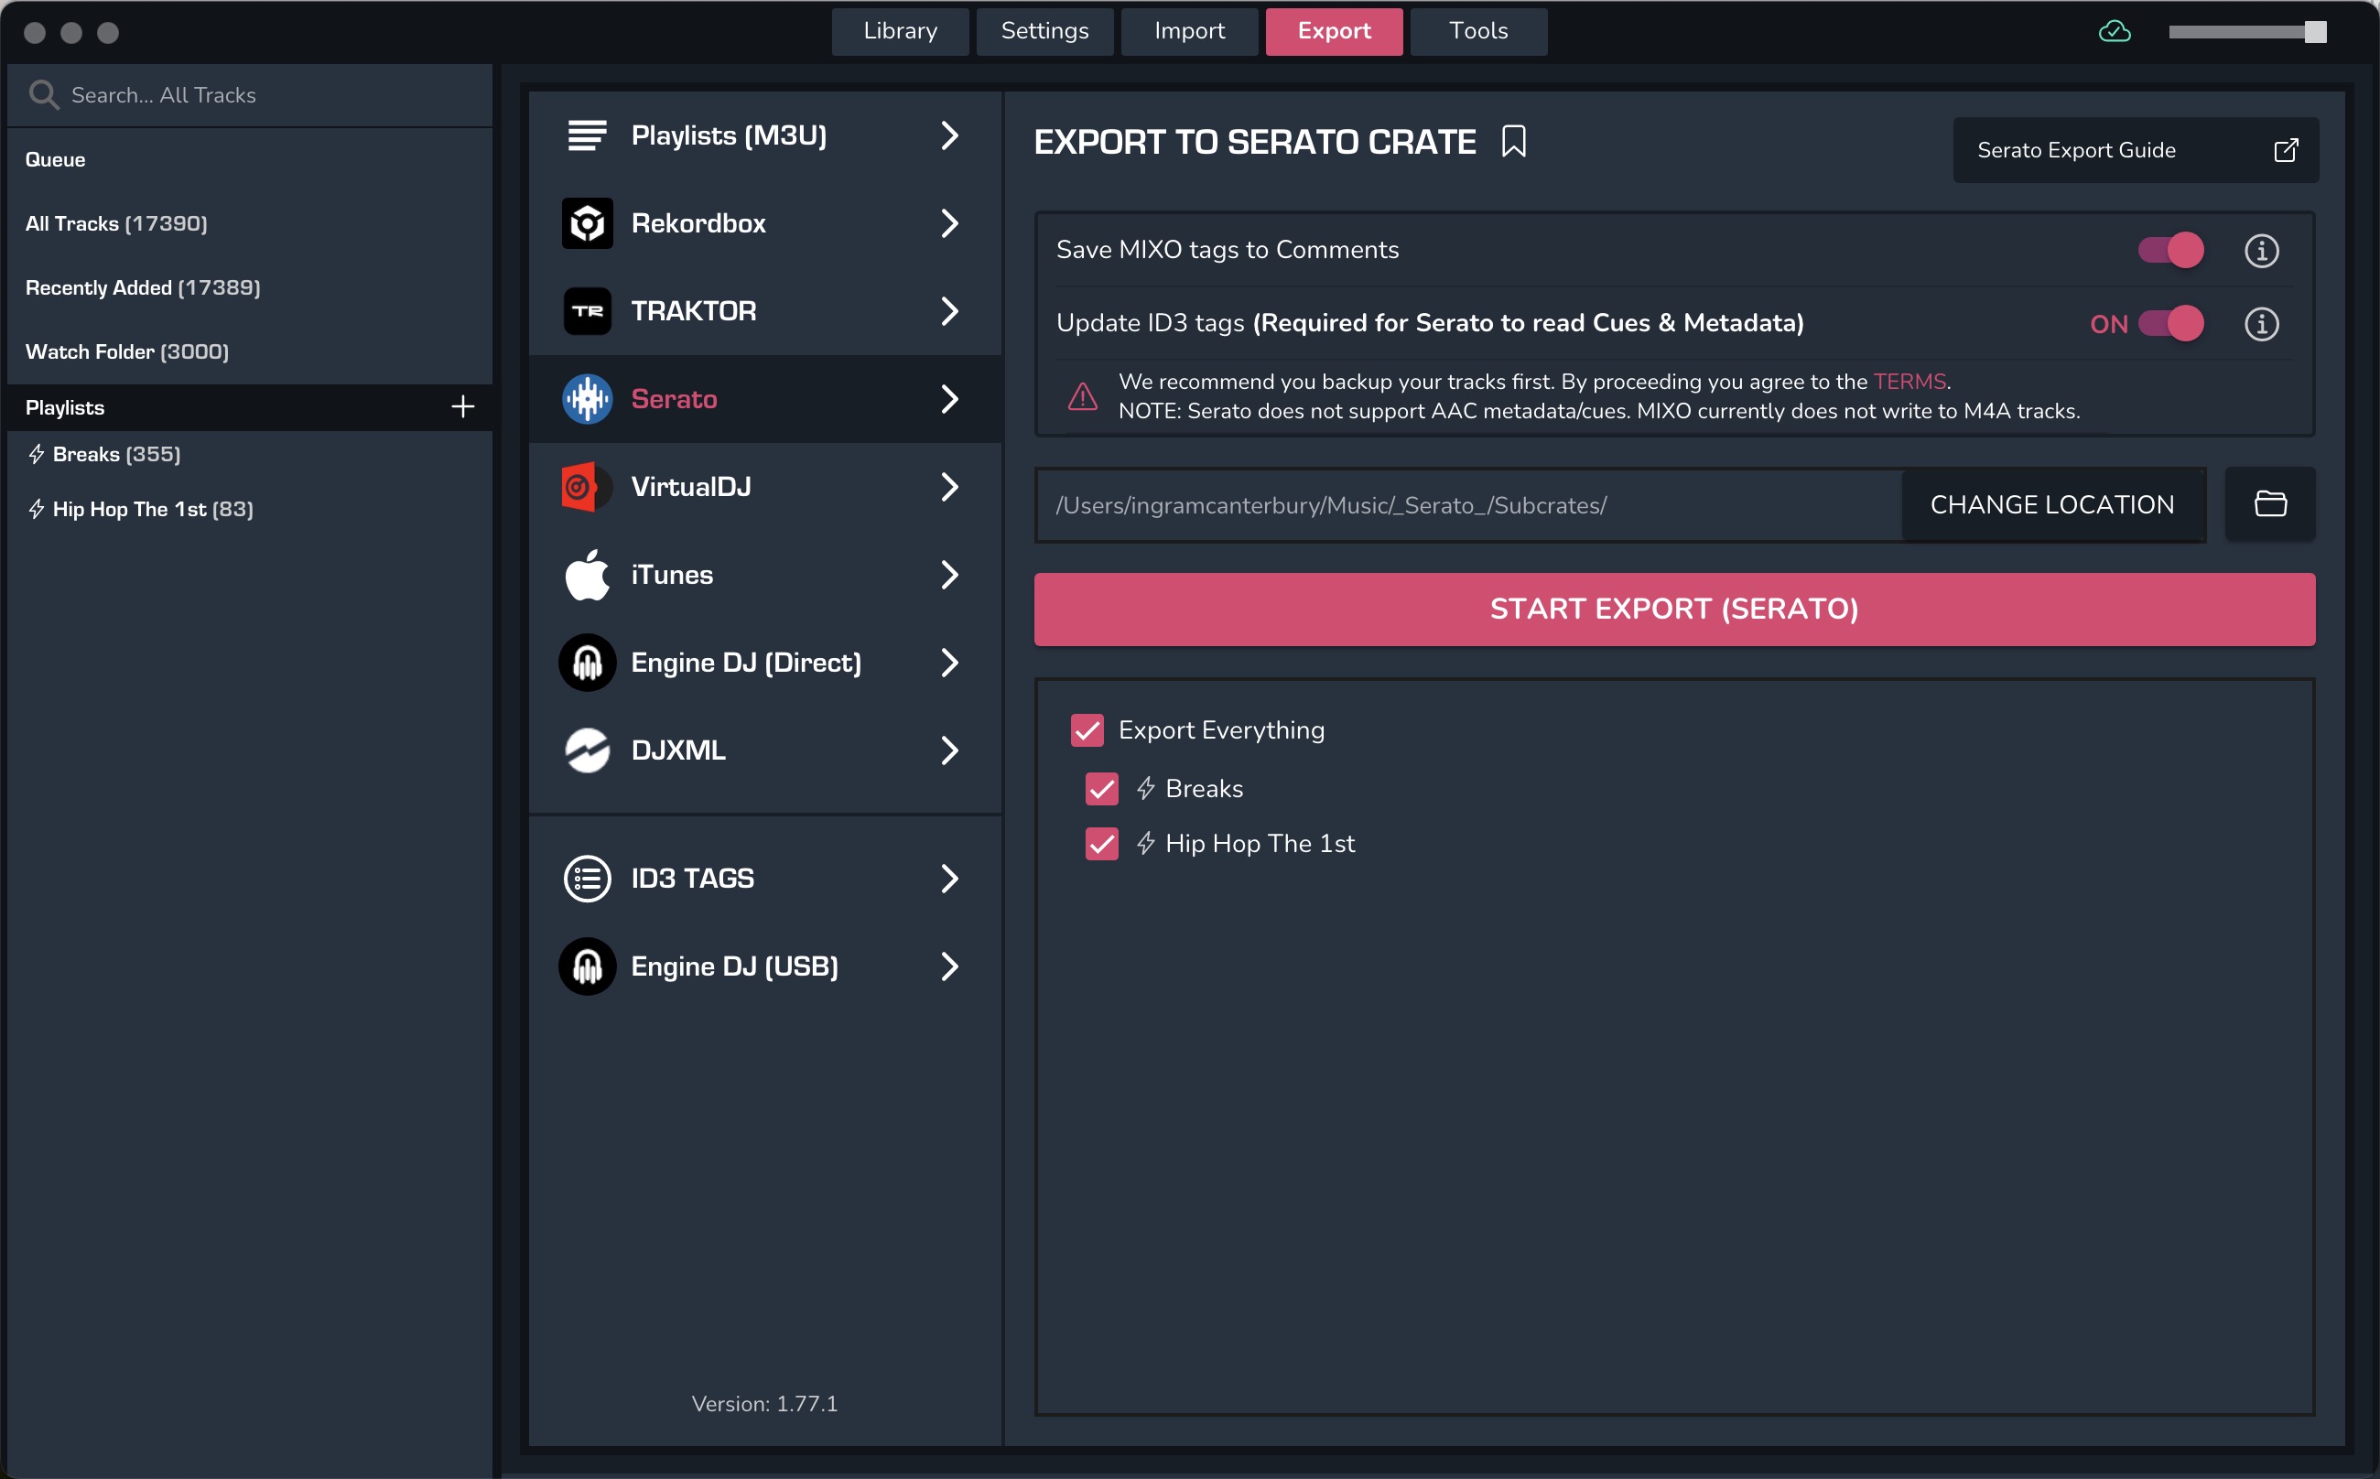Click the Rekordbox logo icon
The width and height of the screenshot is (2380, 1479).
point(587,223)
